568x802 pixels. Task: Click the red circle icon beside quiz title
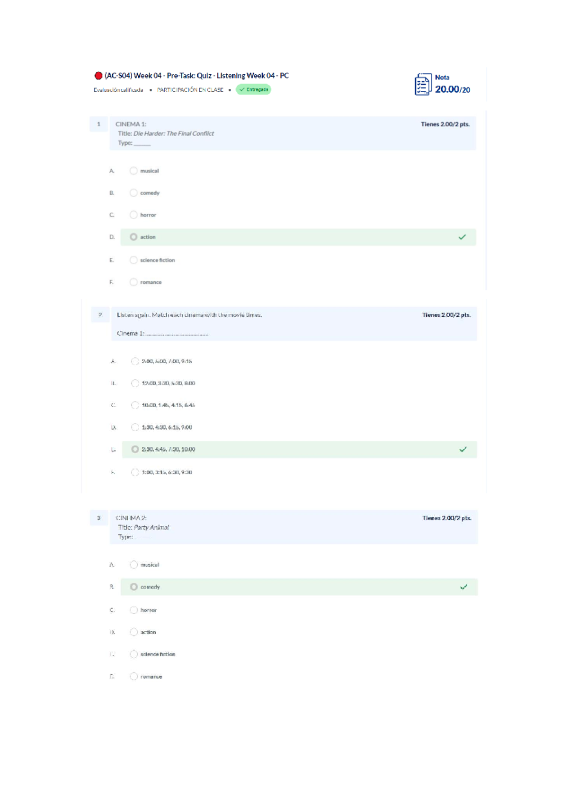pos(98,76)
